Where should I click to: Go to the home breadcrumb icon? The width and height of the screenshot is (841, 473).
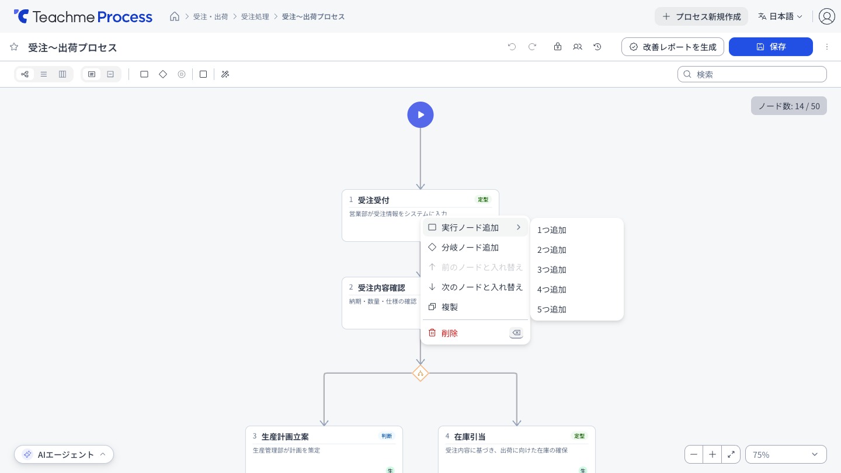[x=175, y=16]
